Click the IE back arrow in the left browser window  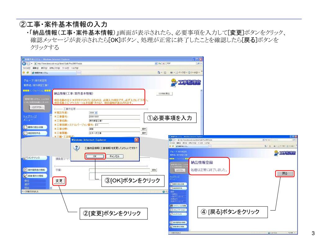24,64
